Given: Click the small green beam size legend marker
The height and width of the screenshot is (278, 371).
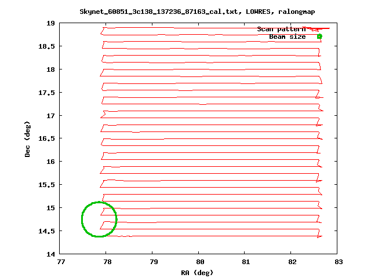Looking at the screenshot, I should [x=319, y=36].
